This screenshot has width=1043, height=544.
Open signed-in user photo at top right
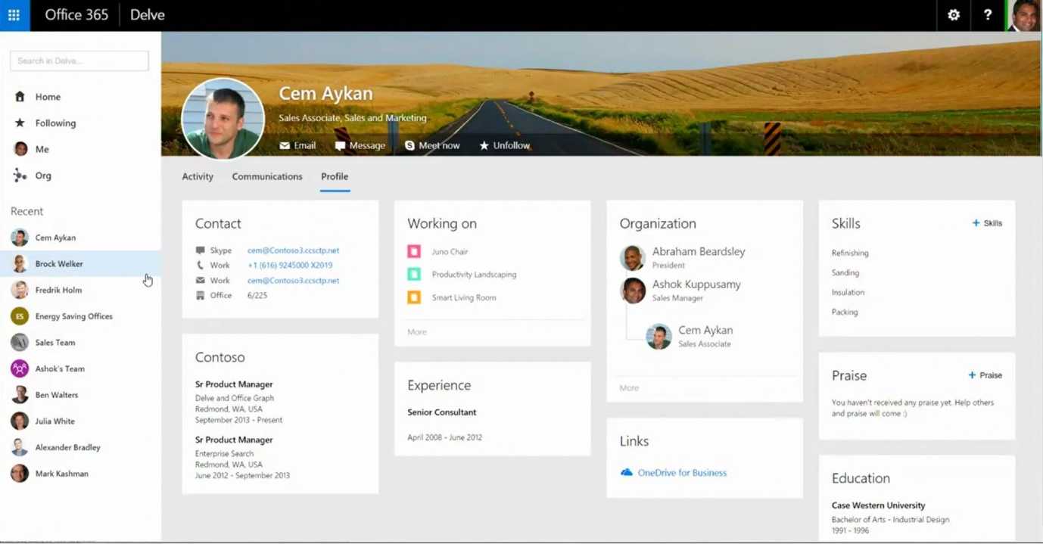coord(1024,15)
